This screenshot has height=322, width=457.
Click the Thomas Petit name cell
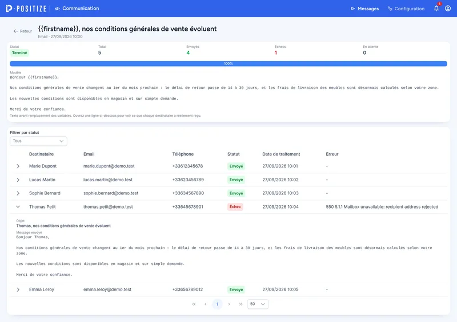coord(42,207)
